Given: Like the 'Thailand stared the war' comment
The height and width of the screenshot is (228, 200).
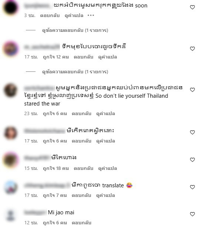Looking at the screenshot, I should point(192,90).
